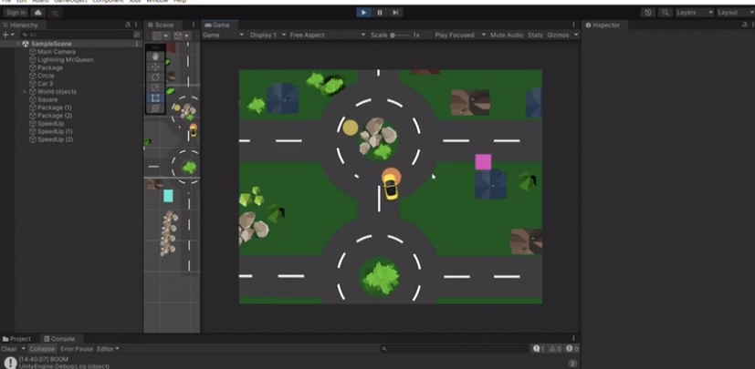Select the Transform tool in Scene
The image size is (755, 369).
coord(155,108)
